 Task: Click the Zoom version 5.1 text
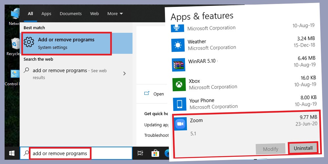click(193, 133)
